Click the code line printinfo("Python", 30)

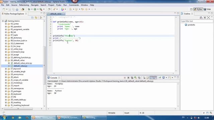coord(66,40)
